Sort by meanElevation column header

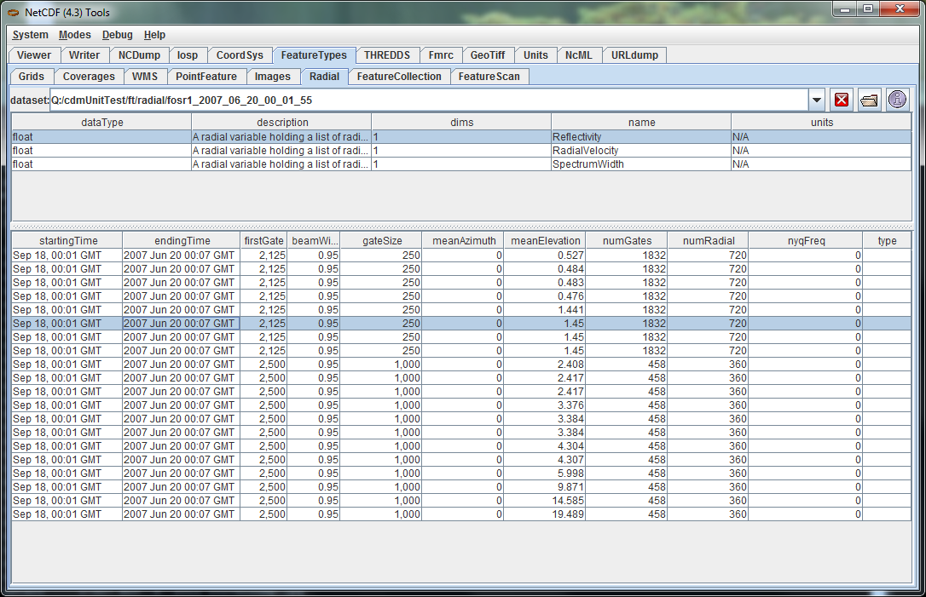click(545, 241)
